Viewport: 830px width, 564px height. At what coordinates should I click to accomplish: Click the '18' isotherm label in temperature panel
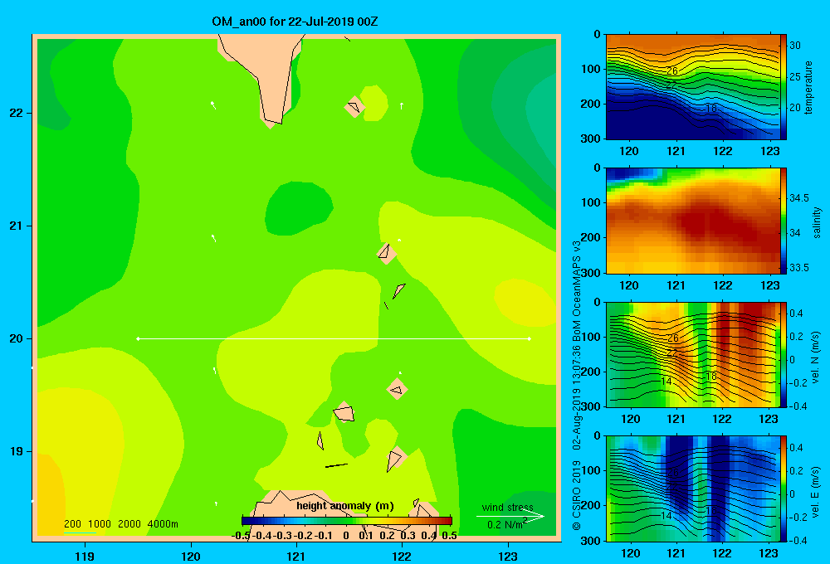click(711, 108)
